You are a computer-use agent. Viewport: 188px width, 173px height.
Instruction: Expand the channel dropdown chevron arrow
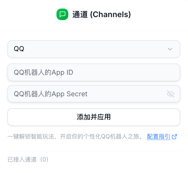[170, 49]
